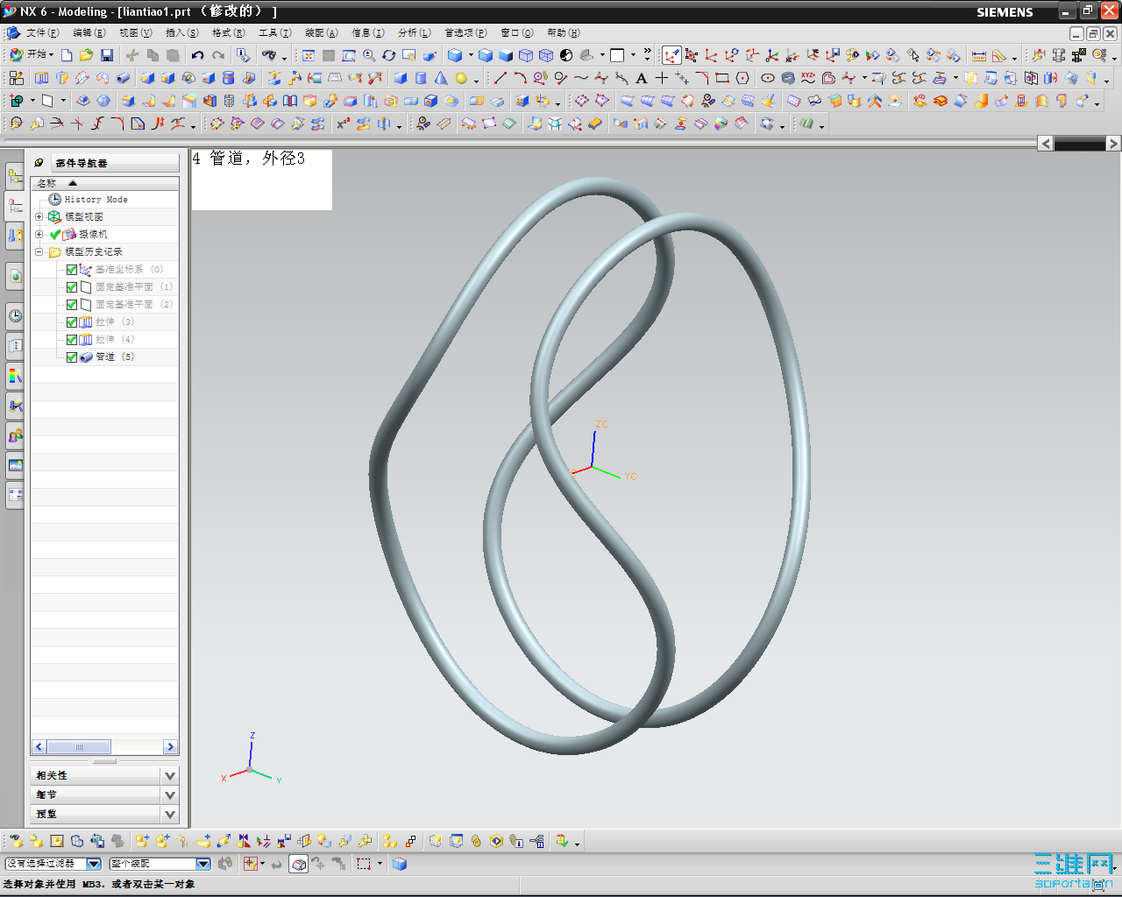Open the 整个装配 selection scope dropdown
The width and height of the screenshot is (1122, 897).
coord(203,864)
